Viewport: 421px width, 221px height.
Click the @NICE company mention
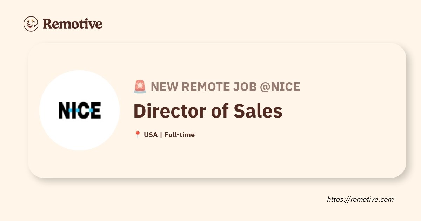[280, 87]
